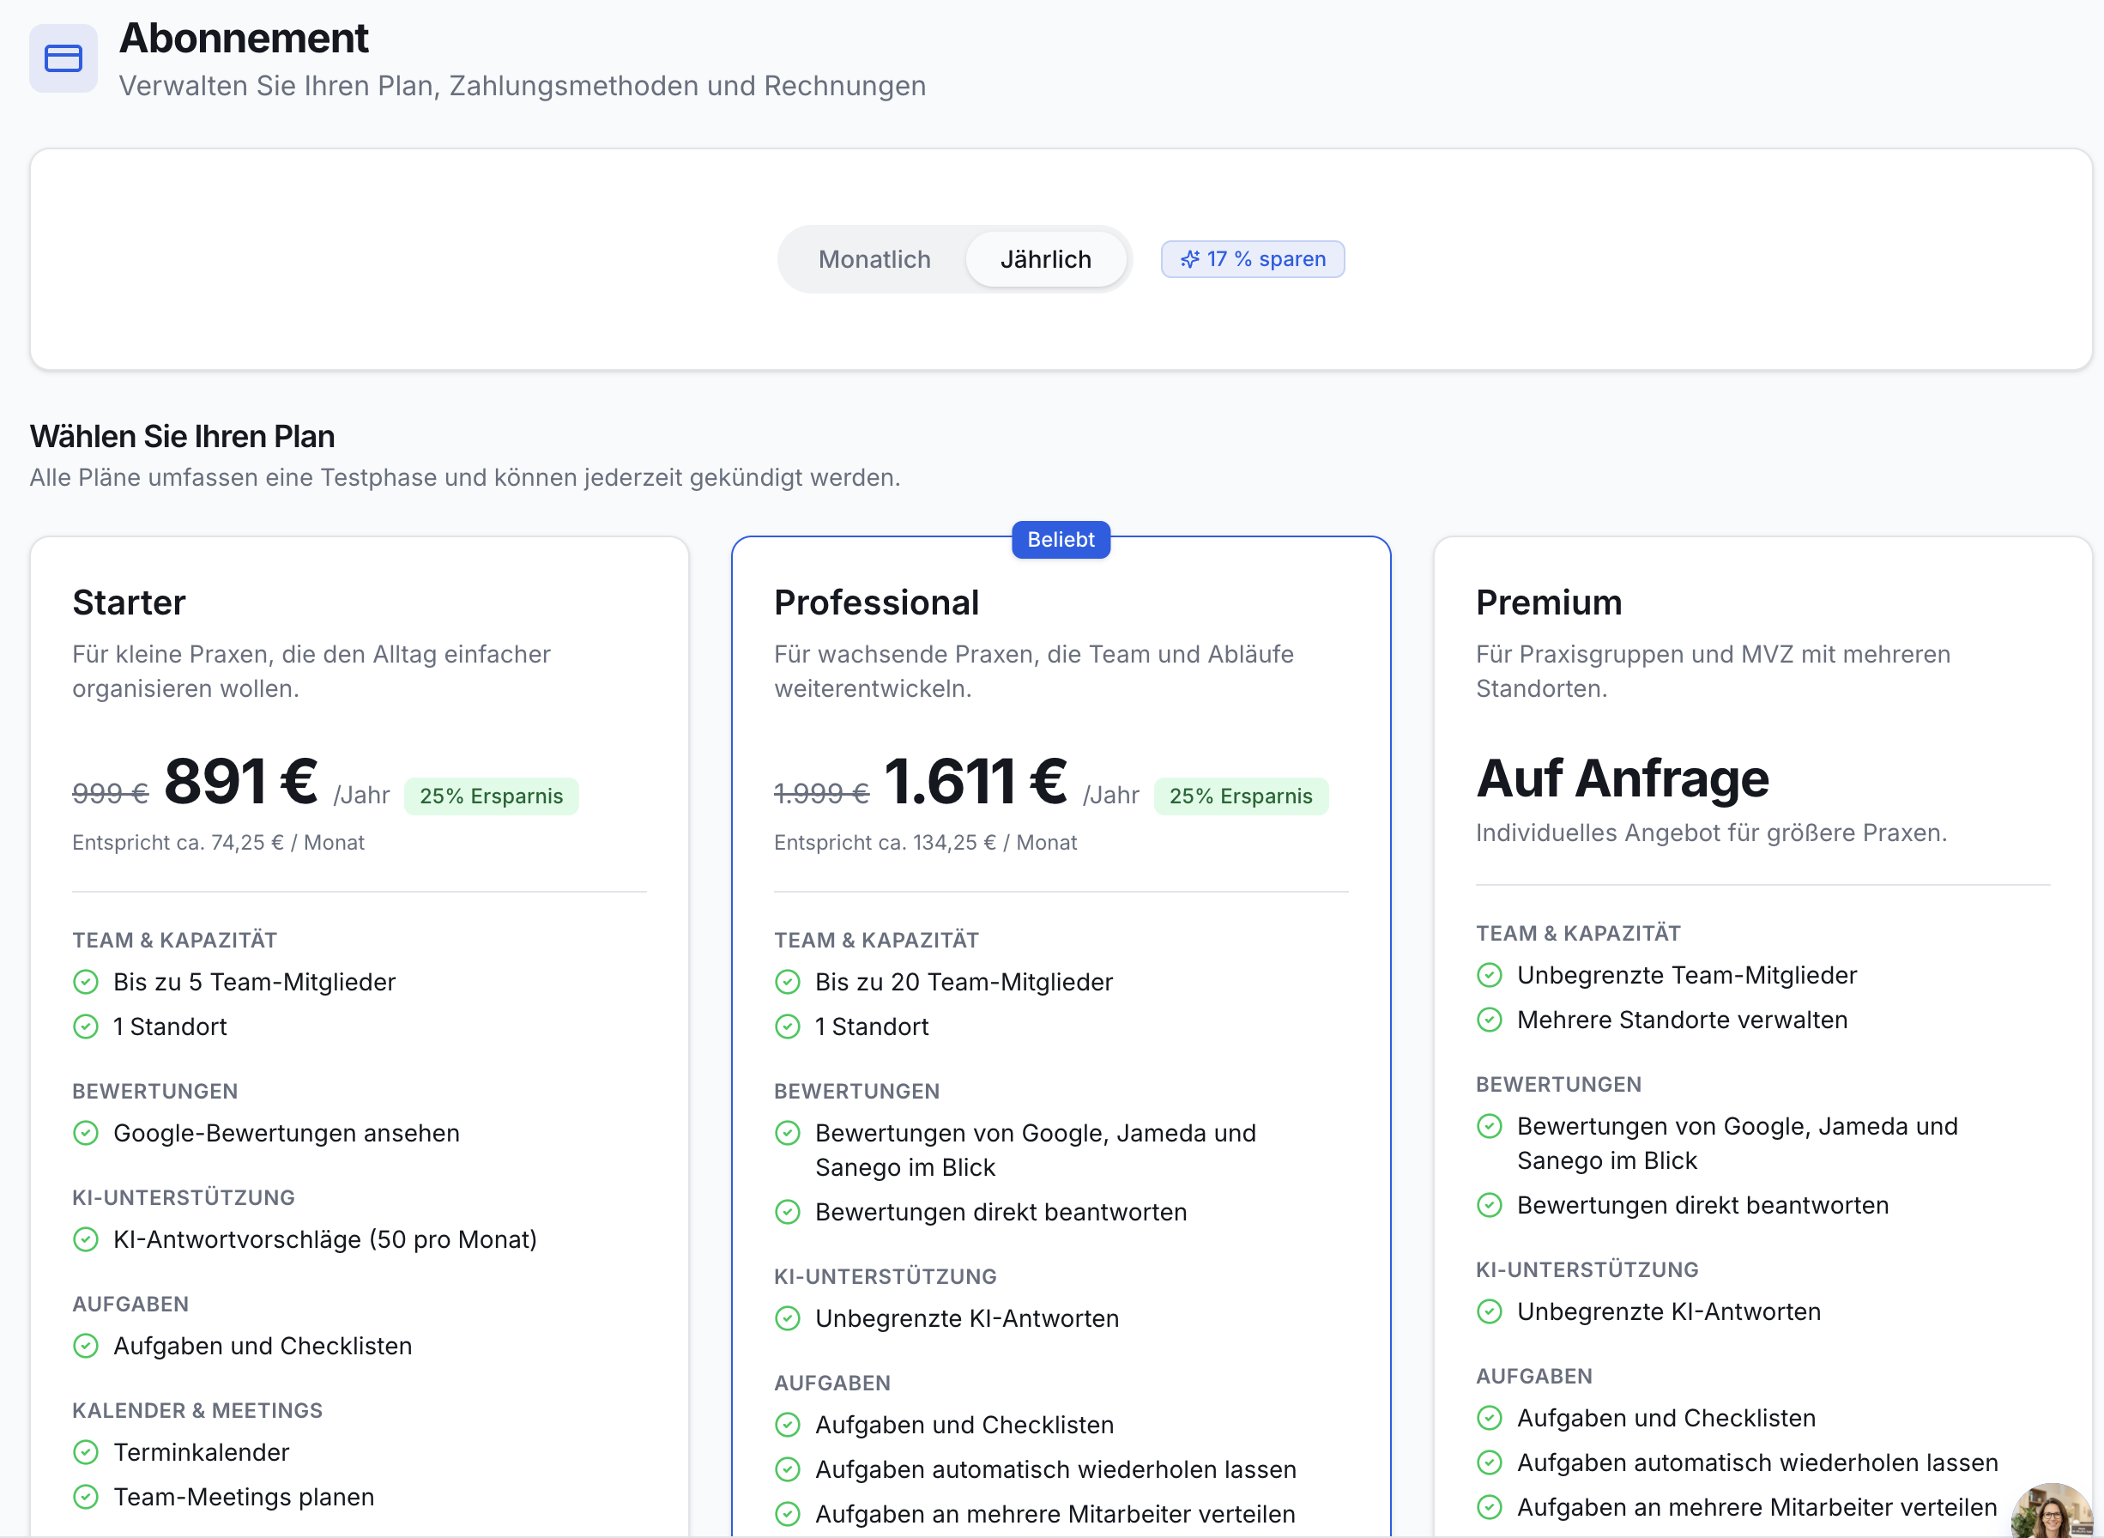This screenshot has width=2104, height=1538.
Task: Click the struck-through 999 € price
Action: (x=110, y=793)
